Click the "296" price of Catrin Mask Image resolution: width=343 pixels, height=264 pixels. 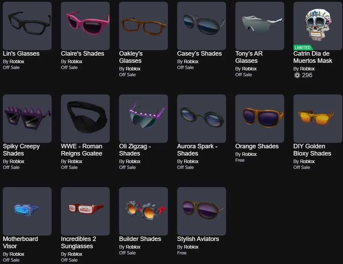point(307,75)
